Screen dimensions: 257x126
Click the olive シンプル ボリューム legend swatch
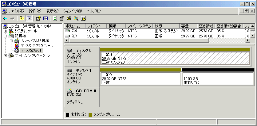click(x=90, y=115)
